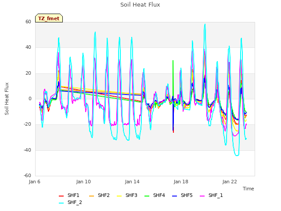The width and height of the screenshot is (281, 211).
Task: Toggle the SHF1 series legend entry
Action: (x=69, y=195)
